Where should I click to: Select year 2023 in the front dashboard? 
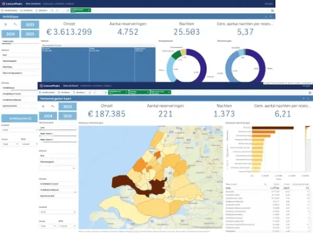[x=68, y=107]
